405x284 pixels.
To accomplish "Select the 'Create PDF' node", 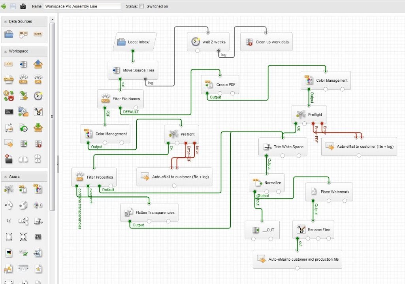I will pos(220,85).
